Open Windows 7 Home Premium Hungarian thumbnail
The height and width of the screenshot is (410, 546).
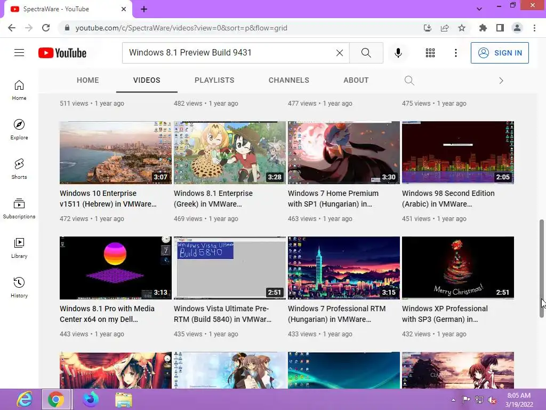coord(344,152)
